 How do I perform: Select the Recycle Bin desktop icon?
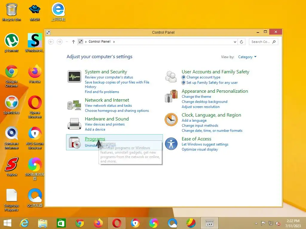(x=12, y=12)
